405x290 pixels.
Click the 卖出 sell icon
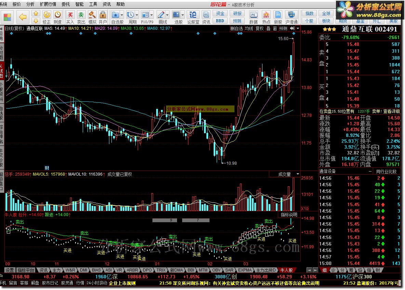tap(81, 17)
